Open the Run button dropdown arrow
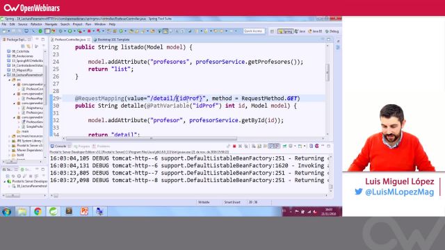 point(74,31)
